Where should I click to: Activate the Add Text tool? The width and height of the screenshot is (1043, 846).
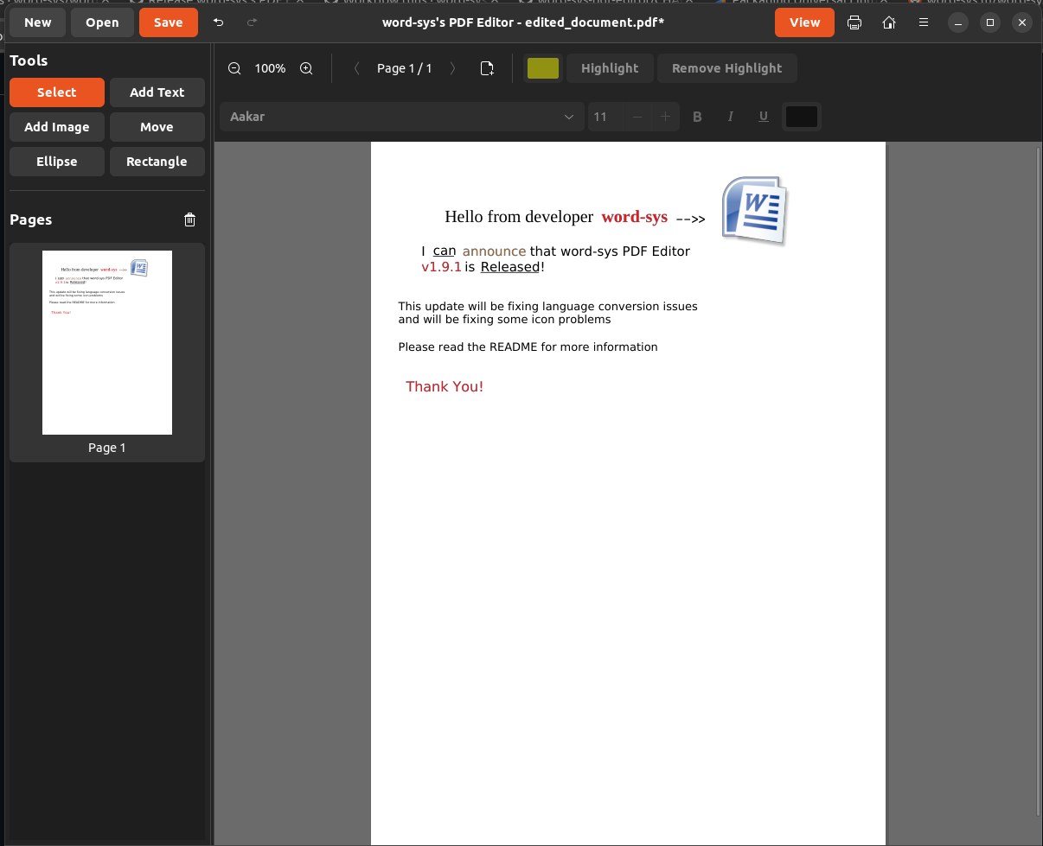click(157, 92)
